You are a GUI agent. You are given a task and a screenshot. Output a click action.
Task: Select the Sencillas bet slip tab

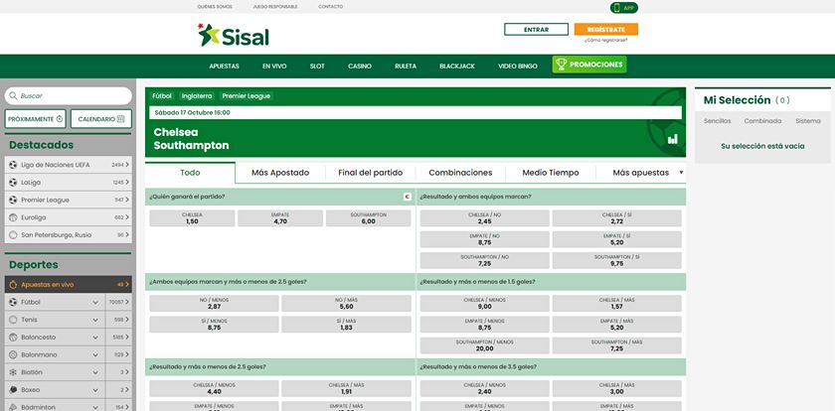(718, 121)
